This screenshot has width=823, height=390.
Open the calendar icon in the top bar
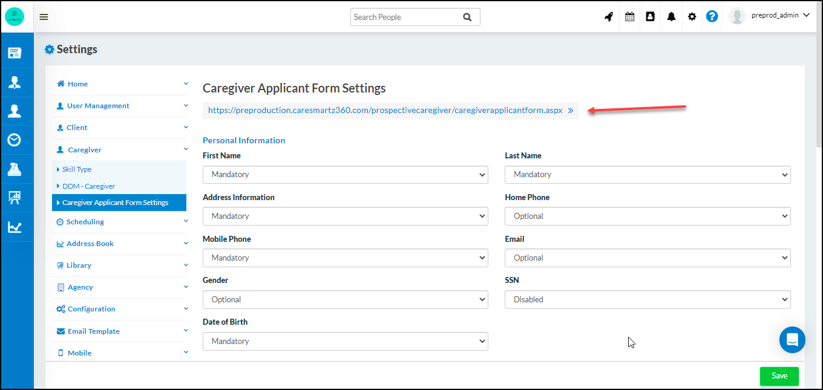click(x=629, y=16)
